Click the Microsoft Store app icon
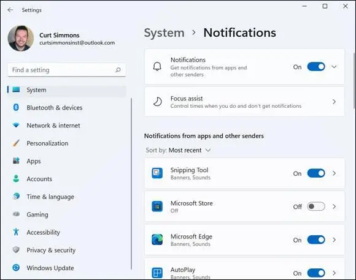The width and height of the screenshot is (356, 280). (157, 206)
